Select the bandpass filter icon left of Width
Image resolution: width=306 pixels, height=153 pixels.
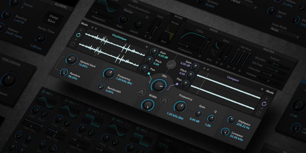pyautogui.click(x=141, y=92)
